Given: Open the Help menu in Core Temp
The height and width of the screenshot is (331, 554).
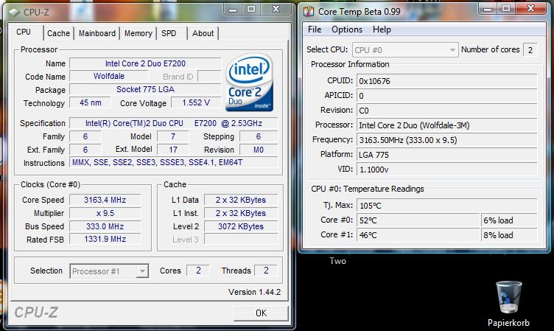Looking at the screenshot, I should click(382, 29).
